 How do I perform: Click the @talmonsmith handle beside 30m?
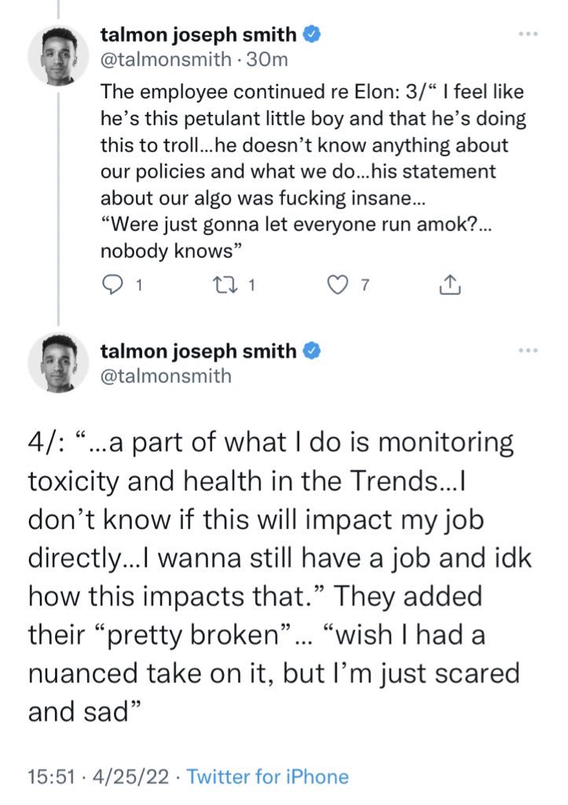(166, 60)
